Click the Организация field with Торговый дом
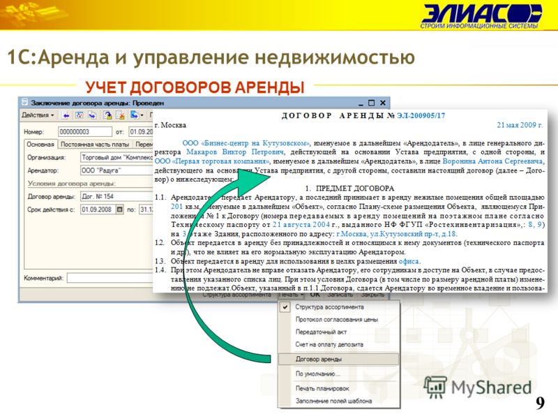Image resolution: width=558 pixels, height=419 pixels. [116, 157]
